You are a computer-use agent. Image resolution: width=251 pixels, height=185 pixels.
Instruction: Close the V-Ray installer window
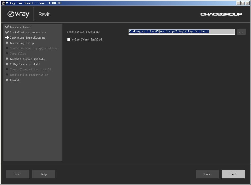(x=248, y=3)
